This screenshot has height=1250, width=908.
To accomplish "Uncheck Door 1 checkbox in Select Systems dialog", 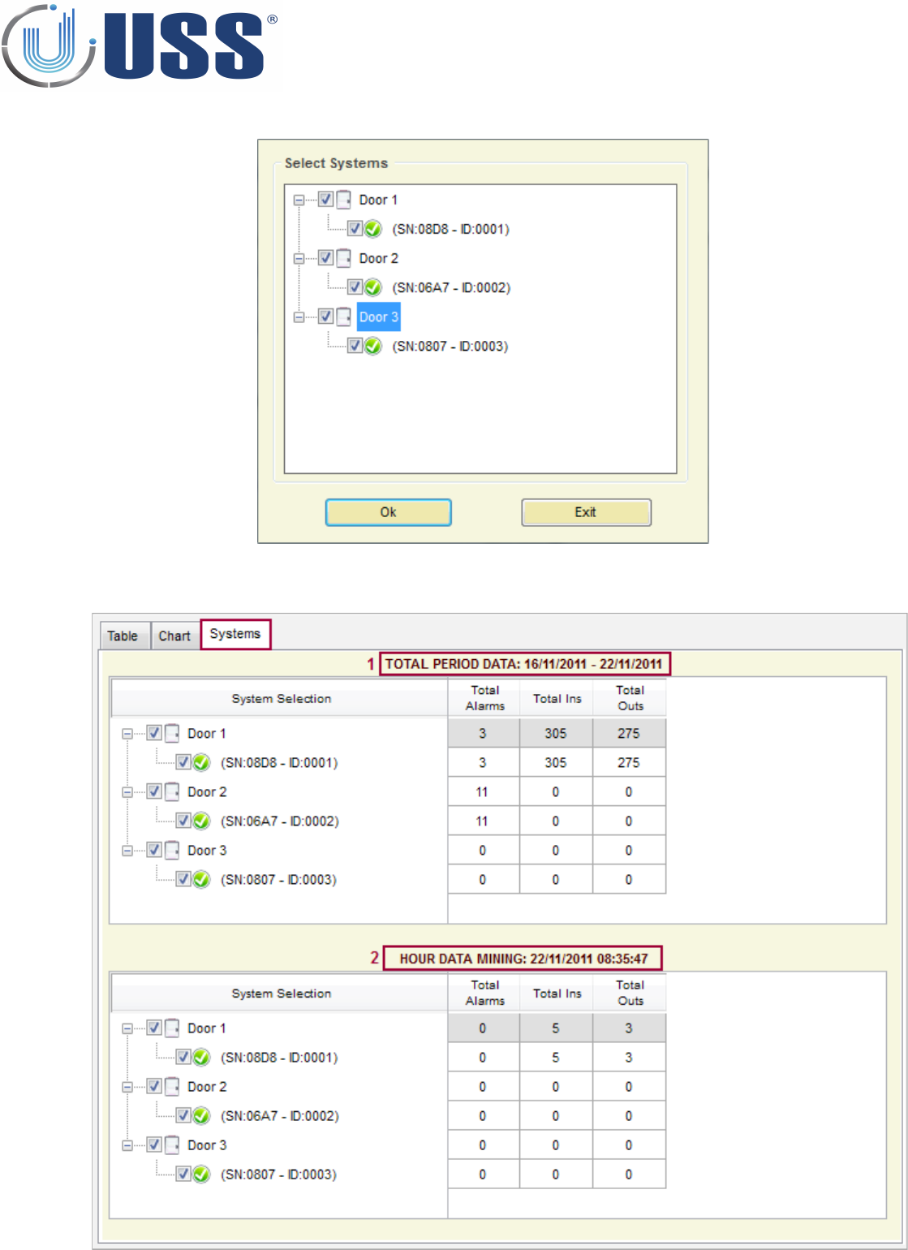I will point(325,200).
